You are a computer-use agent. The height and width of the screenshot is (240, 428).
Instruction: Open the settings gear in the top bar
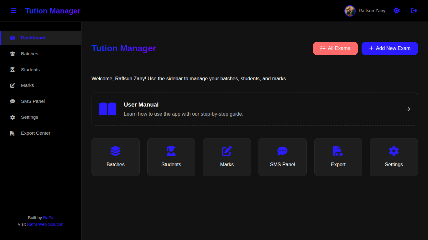coord(397,10)
